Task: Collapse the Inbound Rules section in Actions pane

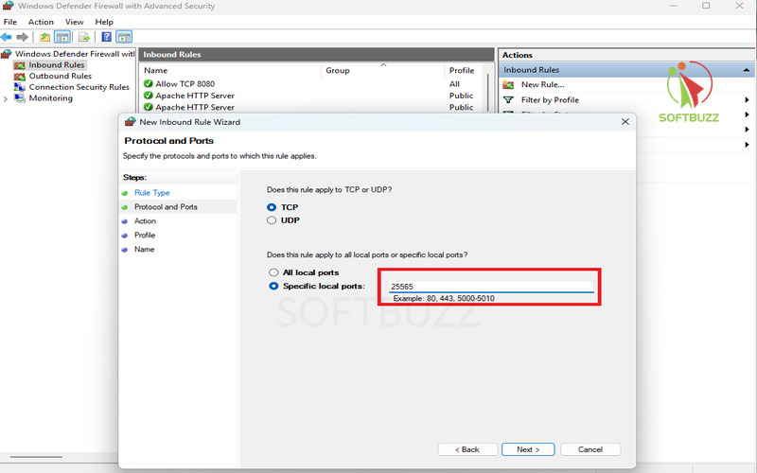Action: (746, 70)
